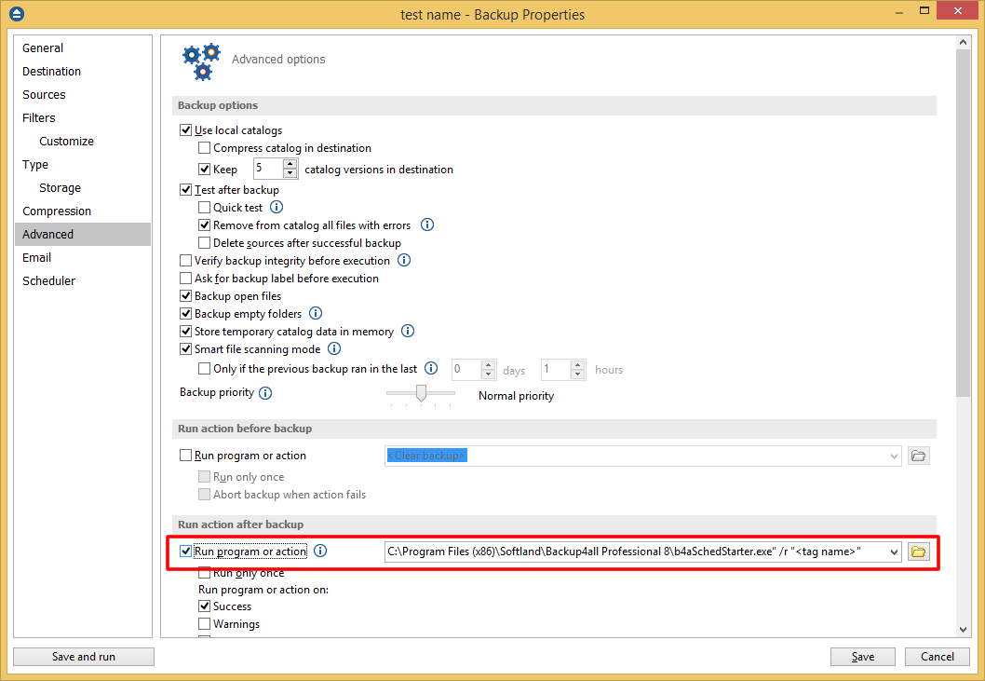
Task: Enable Compress catalog in destination
Action: [204, 148]
